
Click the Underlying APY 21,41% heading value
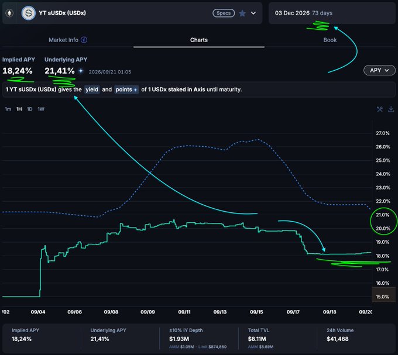[x=60, y=71]
